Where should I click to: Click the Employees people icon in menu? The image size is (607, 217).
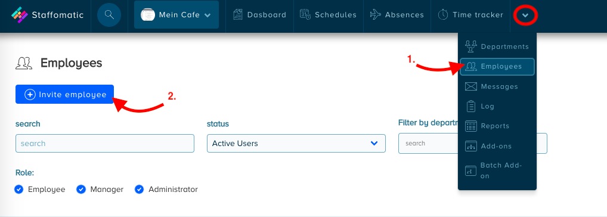tap(470, 67)
